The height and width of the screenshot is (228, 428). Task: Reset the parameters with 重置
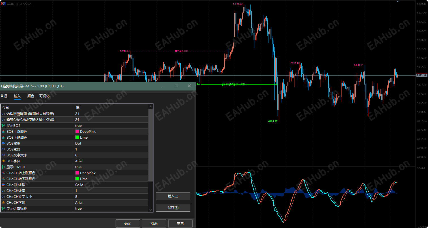pos(180,223)
